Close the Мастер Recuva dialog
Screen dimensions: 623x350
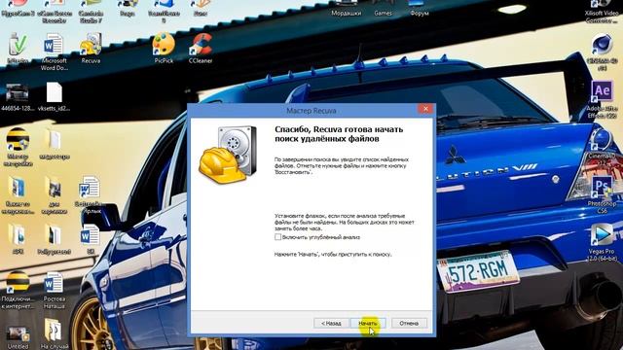click(425, 109)
